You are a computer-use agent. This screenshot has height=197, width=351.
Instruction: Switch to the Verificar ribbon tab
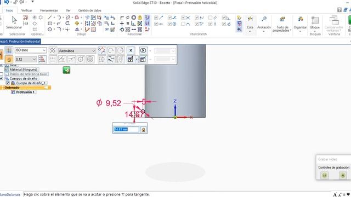(27, 10)
